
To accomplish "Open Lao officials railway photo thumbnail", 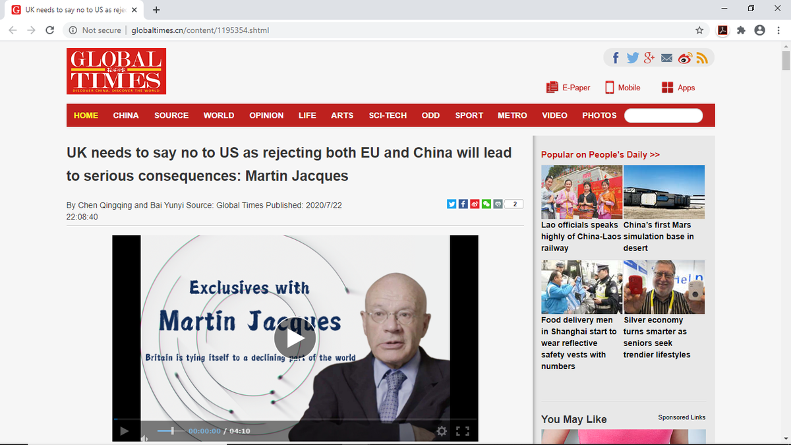I will click(581, 192).
